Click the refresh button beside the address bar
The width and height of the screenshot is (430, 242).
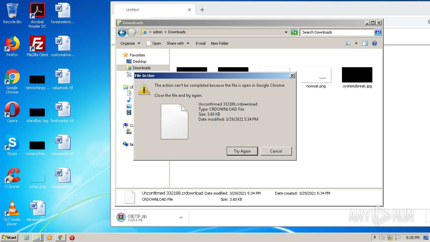(x=294, y=32)
